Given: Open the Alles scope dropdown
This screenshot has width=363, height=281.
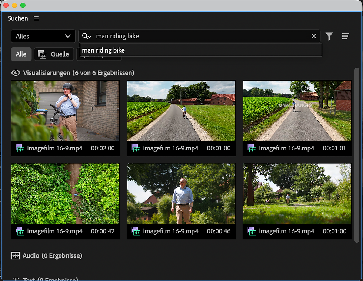Looking at the screenshot, I should pyautogui.click(x=43, y=36).
